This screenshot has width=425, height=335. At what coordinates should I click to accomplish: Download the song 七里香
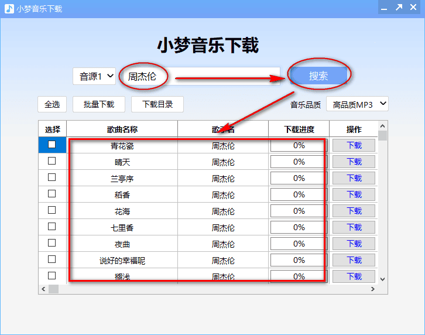(354, 227)
